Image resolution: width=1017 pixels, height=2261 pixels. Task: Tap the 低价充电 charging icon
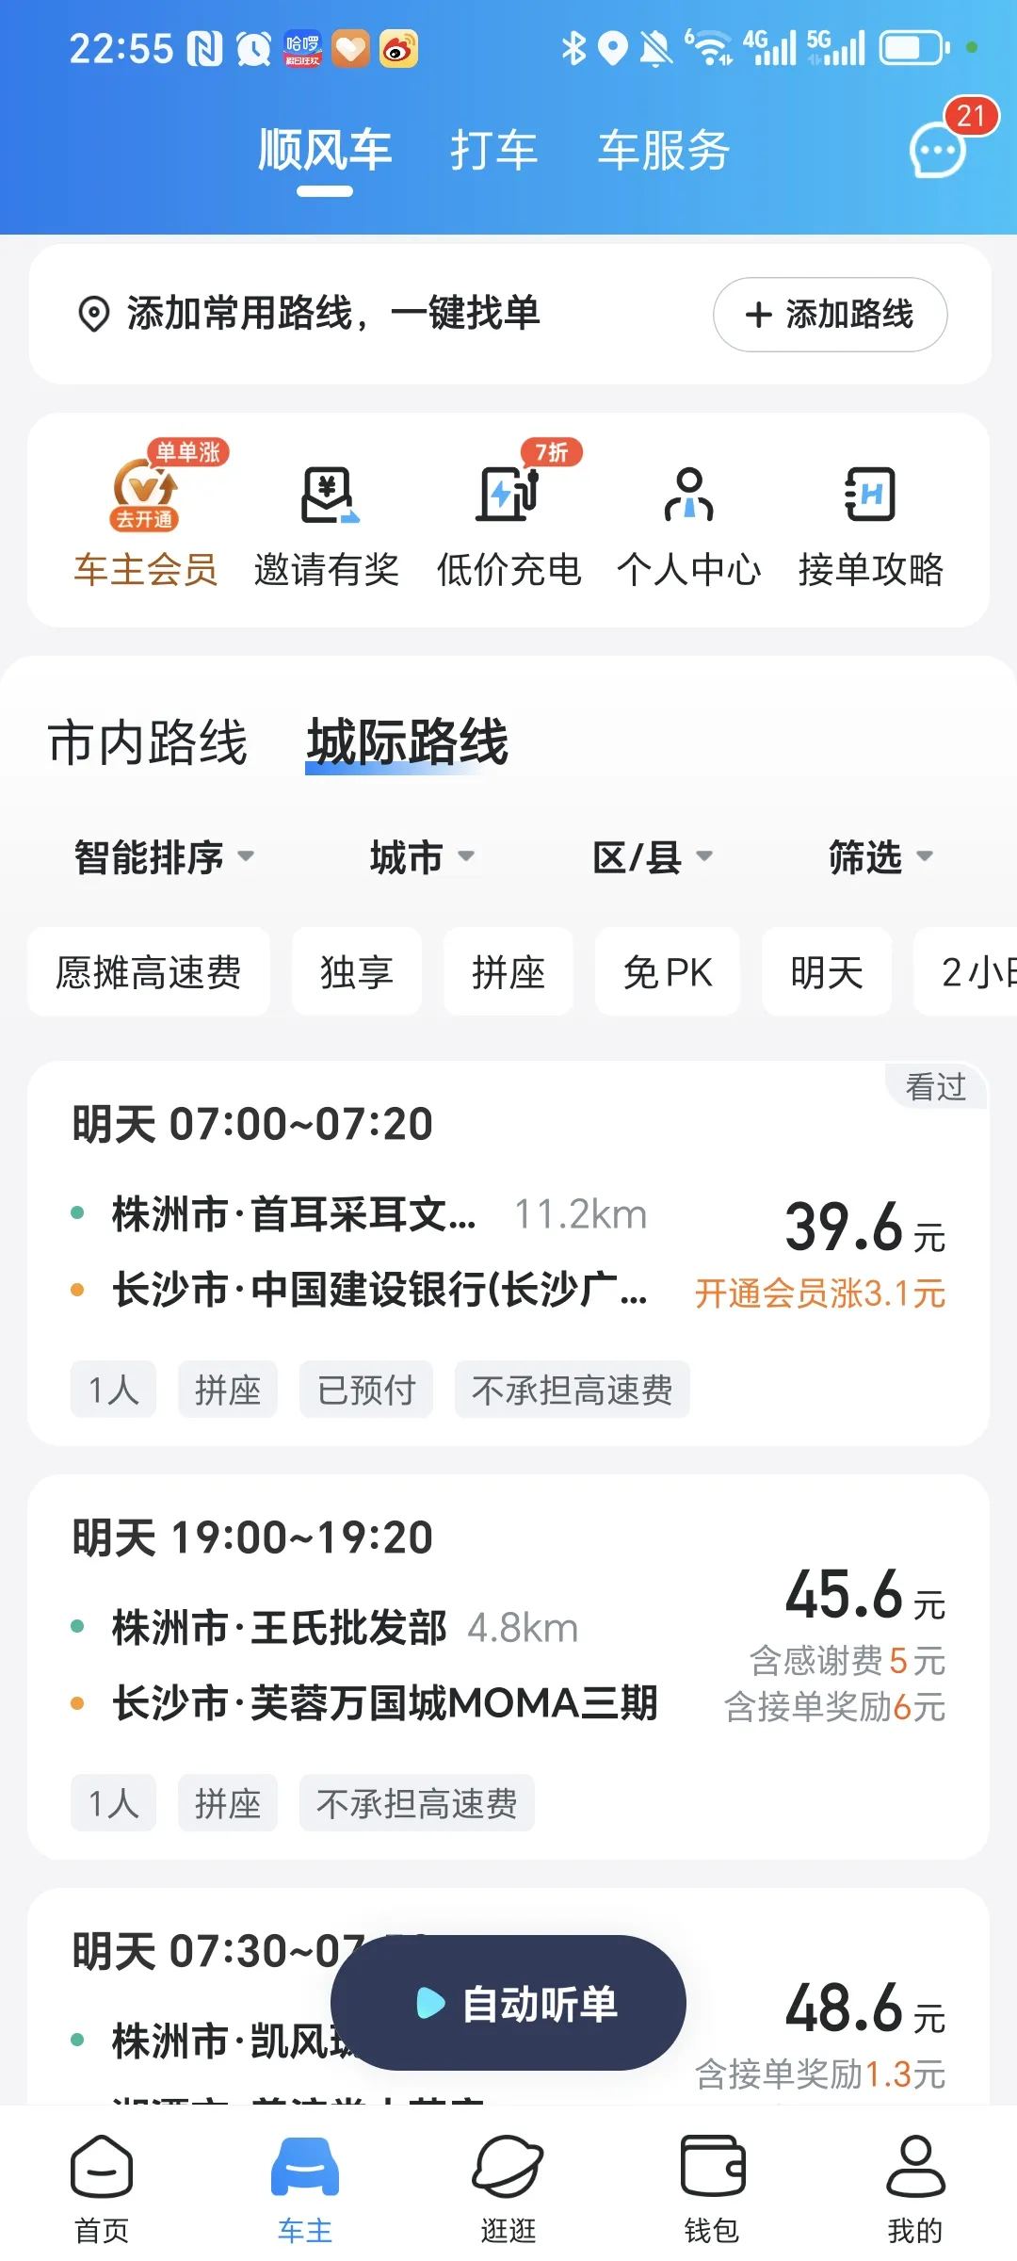[x=508, y=496]
